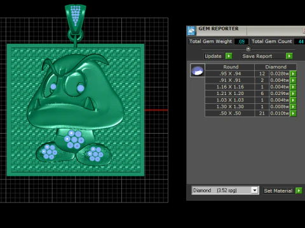Click the Total Gem Weight value field
Image resolution: width=305 pixels, height=228 pixels.
[x=241, y=42]
